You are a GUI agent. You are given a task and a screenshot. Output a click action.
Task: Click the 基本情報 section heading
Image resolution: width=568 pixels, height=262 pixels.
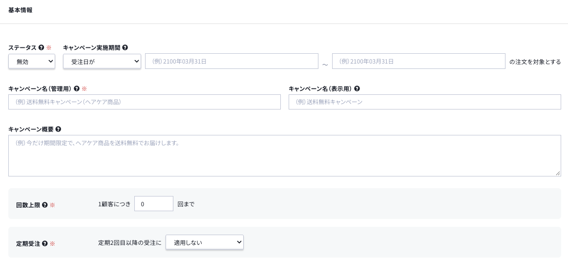(x=21, y=10)
